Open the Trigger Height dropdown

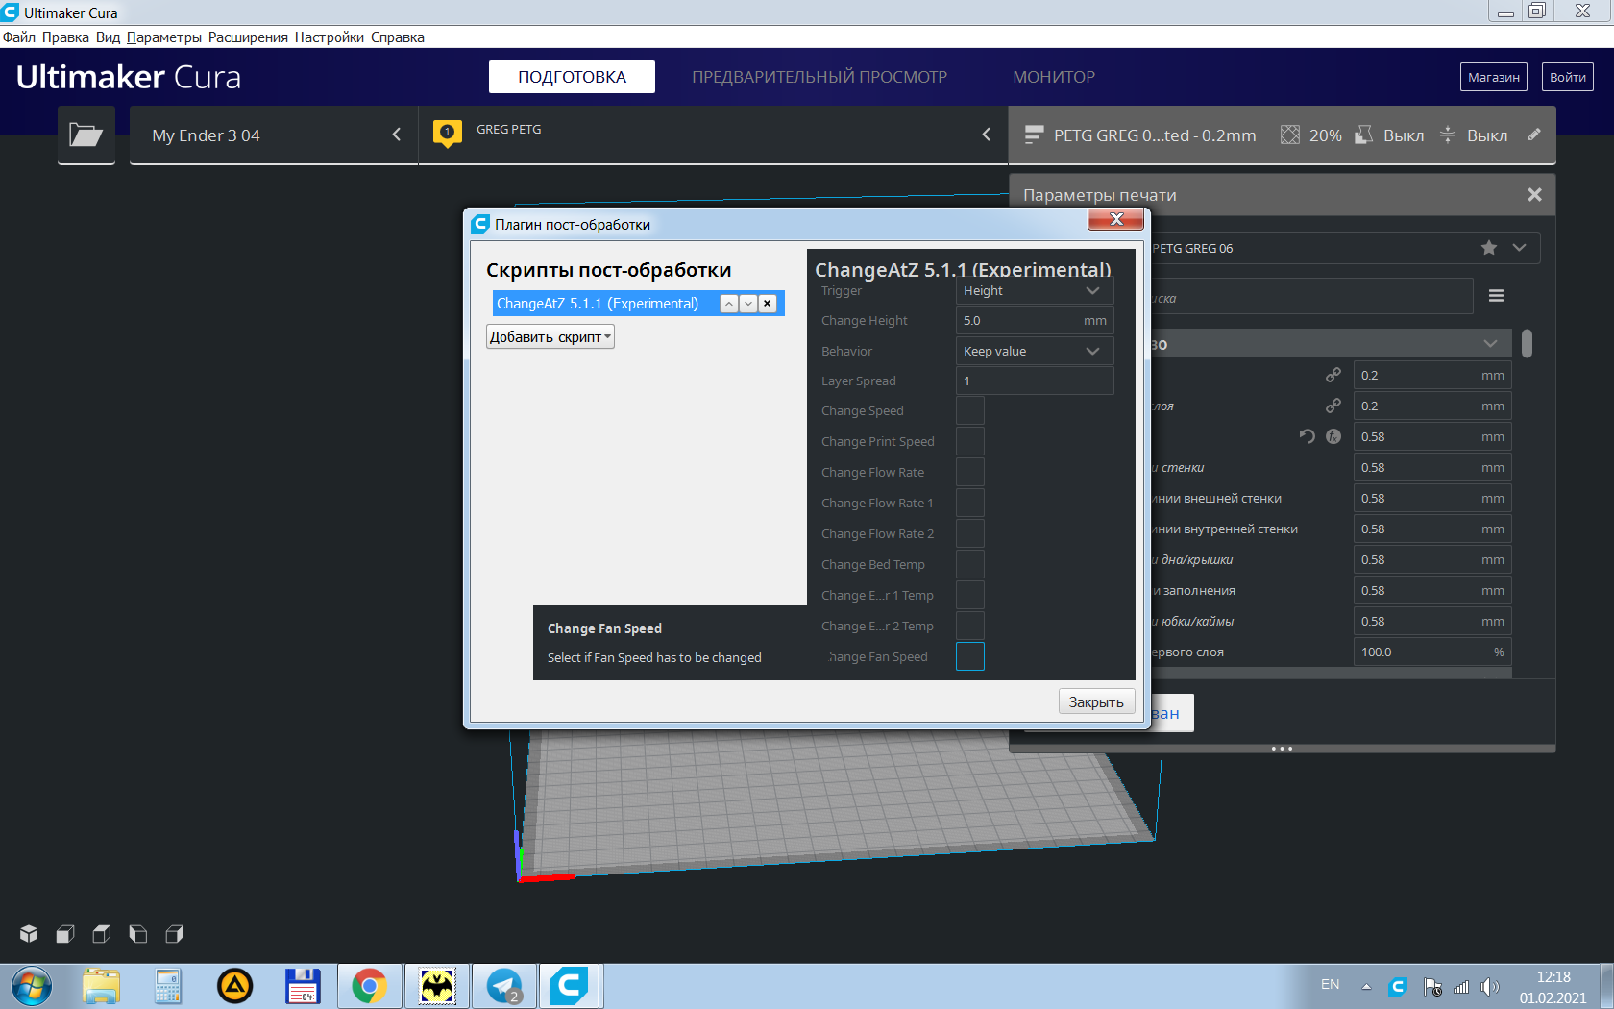1035,291
